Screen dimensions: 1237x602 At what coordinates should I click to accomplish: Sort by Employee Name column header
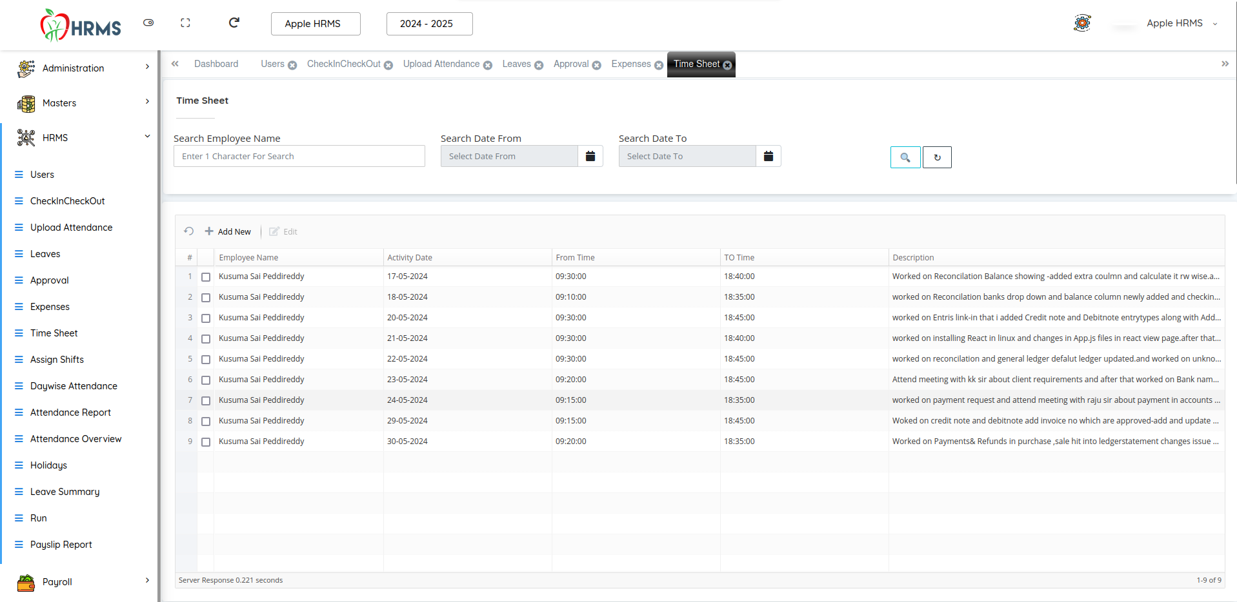coord(299,257)
